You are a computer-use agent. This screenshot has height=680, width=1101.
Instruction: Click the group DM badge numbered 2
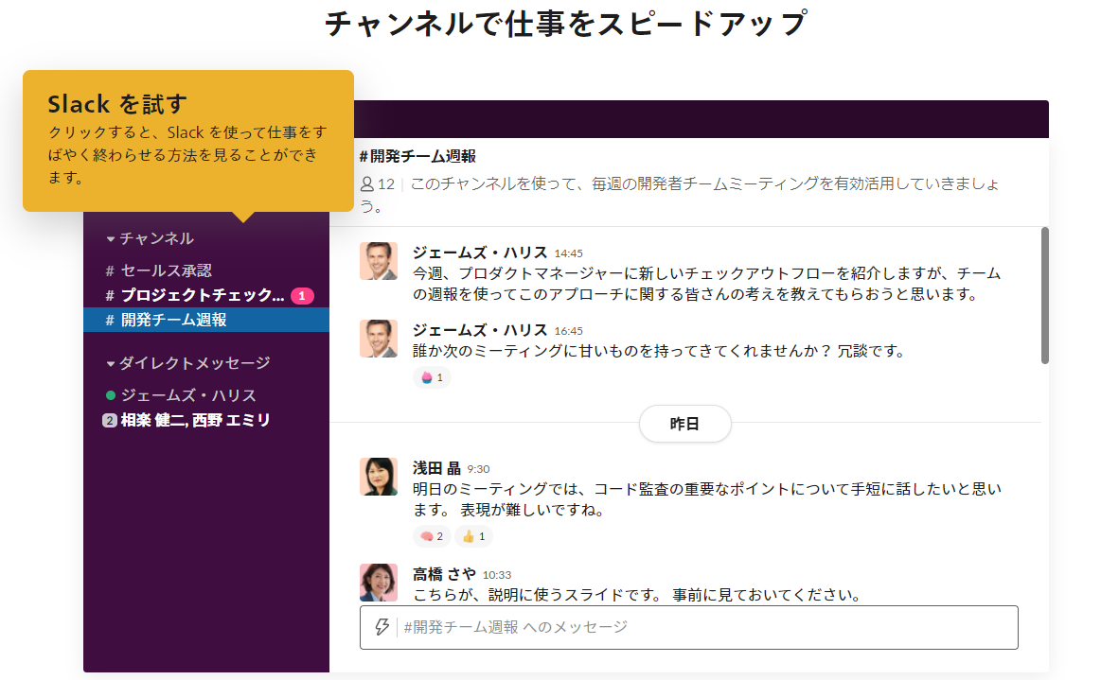[x=110, y=420]
